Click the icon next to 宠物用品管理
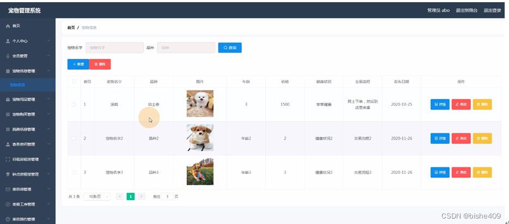This screenshot has width=509, height=224. click(8, 100)
